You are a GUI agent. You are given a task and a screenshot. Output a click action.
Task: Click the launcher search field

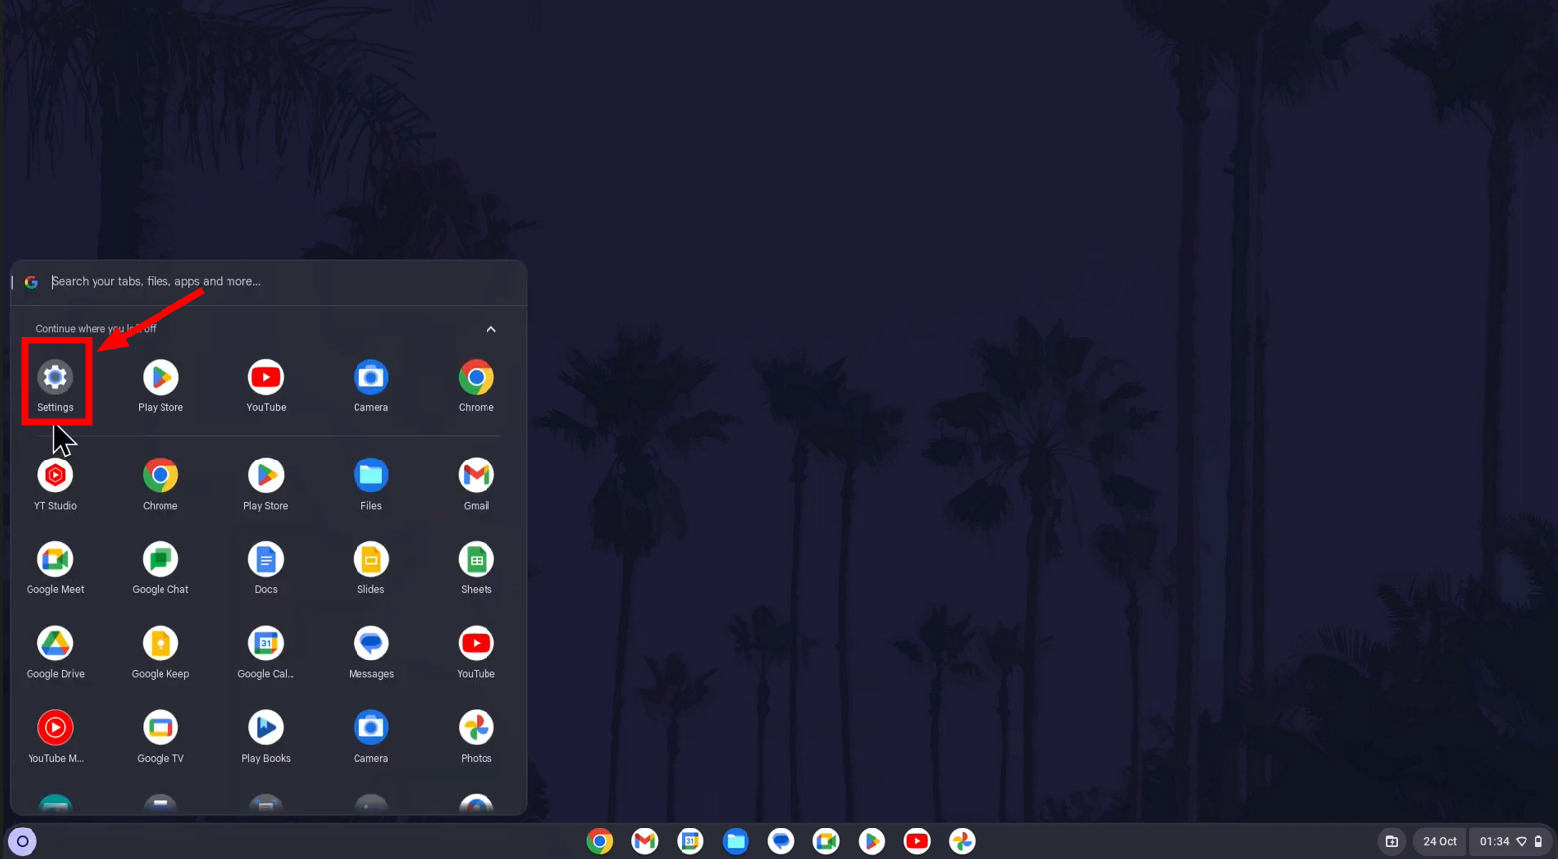(x=276, y=282)
